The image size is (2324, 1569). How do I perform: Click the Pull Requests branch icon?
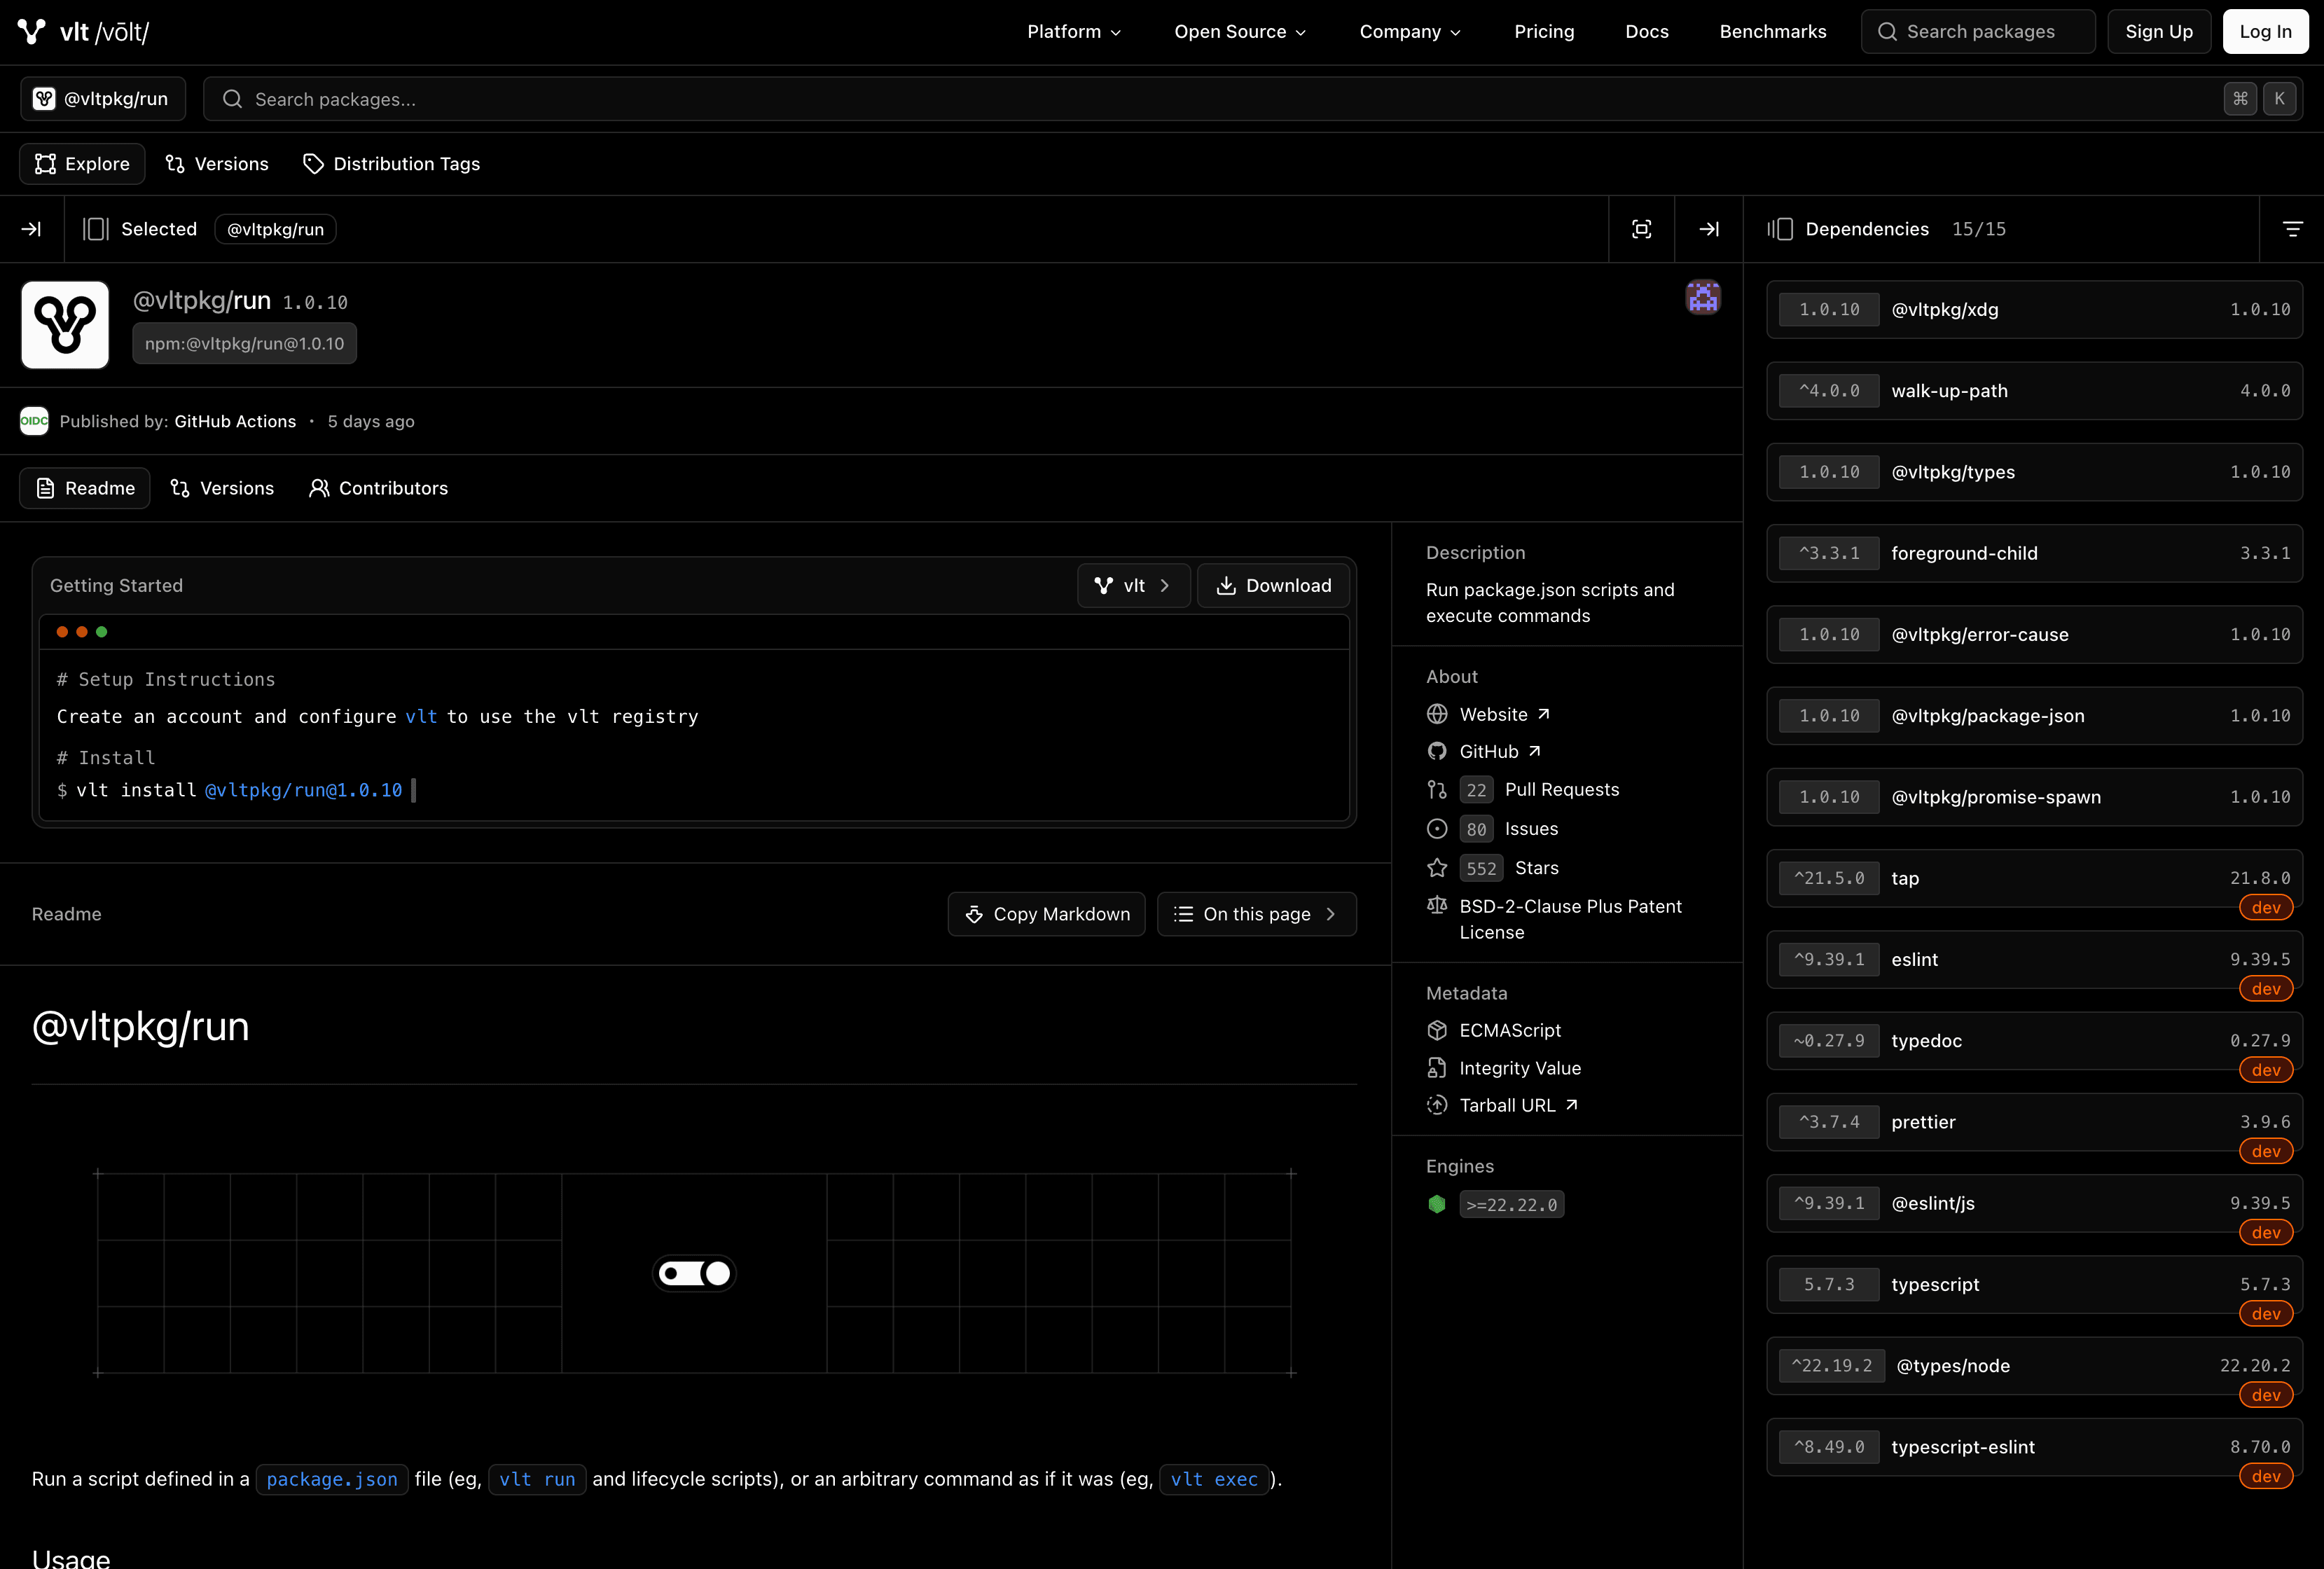(1437, 789)
